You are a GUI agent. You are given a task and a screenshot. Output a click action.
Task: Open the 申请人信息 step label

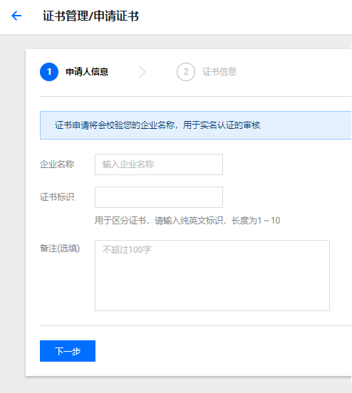tap(87, 72)
